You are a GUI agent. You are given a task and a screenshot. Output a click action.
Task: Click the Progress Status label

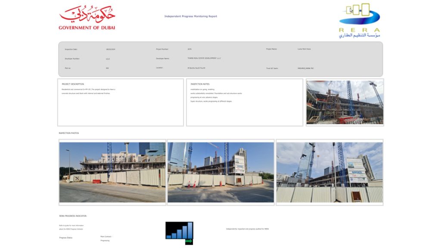click(66, 238)
